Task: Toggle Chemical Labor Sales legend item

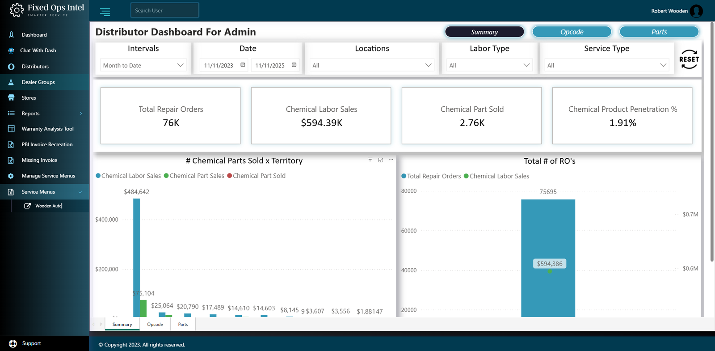Action: click(x=128, y=176)
